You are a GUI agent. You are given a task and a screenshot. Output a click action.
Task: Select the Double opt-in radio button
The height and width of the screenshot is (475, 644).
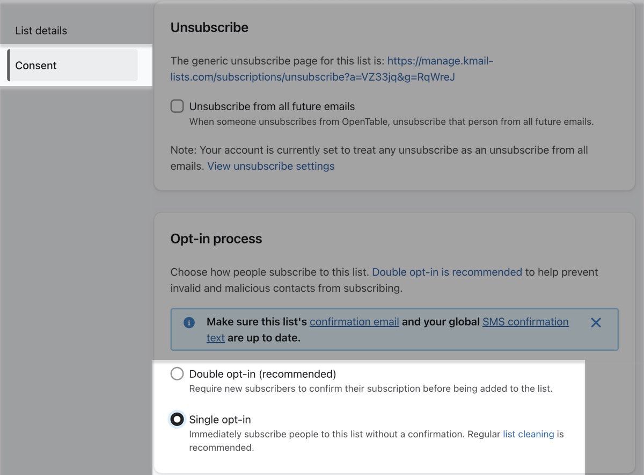tap(177, 374)
